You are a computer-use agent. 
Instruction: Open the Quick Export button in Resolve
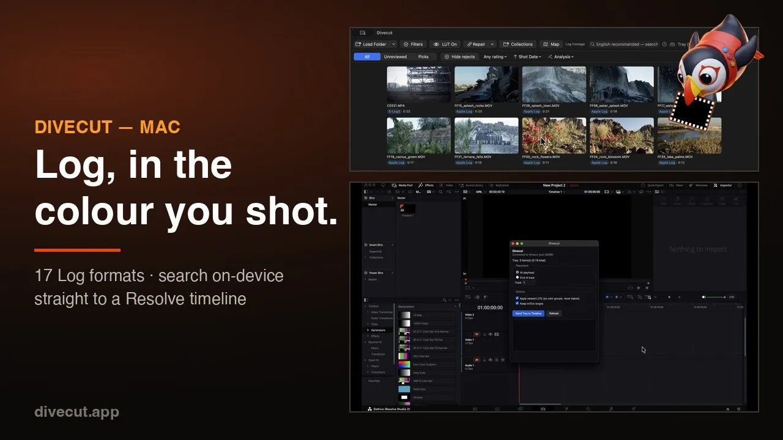pyautogui.click(x=653, y=185)
